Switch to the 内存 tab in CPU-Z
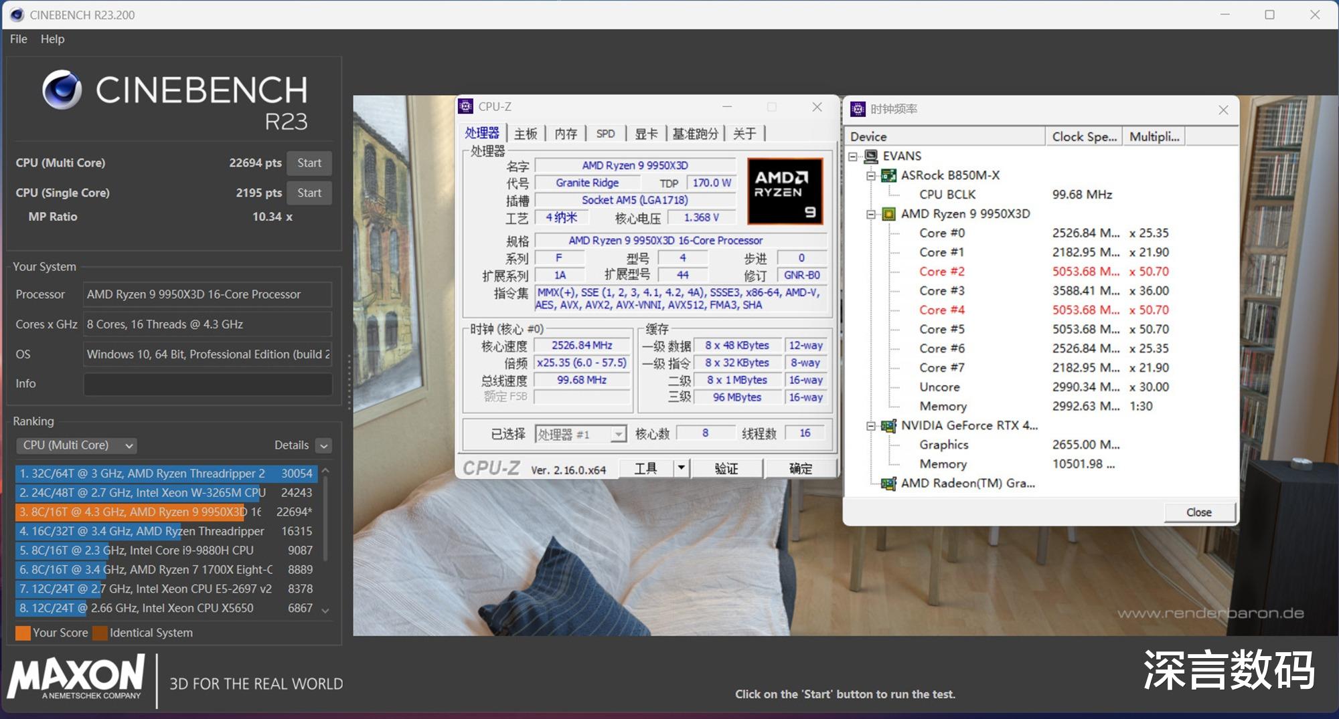This screenshot has height=719, width=1339. 565,134
